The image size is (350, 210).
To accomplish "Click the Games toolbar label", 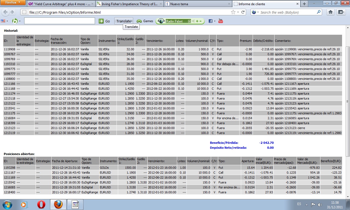I will tap(148, 21).
